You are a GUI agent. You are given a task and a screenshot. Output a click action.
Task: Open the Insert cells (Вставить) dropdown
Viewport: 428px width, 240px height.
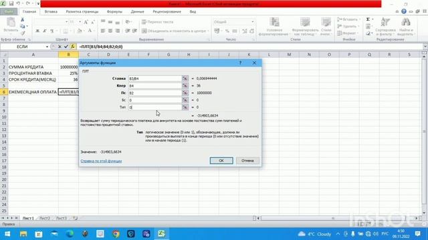[x=349, y=19]
